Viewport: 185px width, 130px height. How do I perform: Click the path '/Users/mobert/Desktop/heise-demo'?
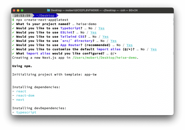click(104, 58)
